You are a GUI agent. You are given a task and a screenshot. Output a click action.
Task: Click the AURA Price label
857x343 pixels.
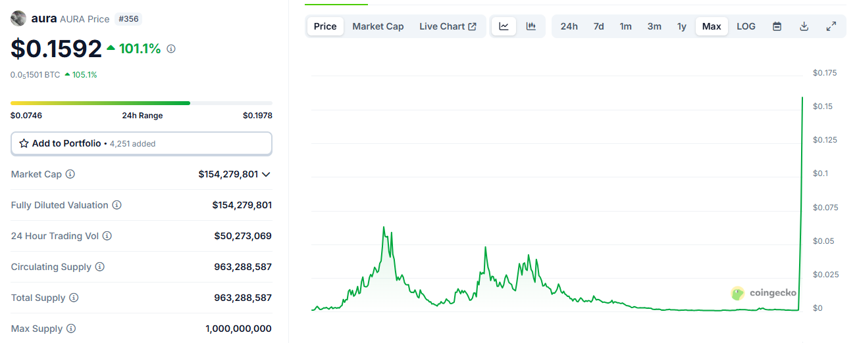point(84,19)
